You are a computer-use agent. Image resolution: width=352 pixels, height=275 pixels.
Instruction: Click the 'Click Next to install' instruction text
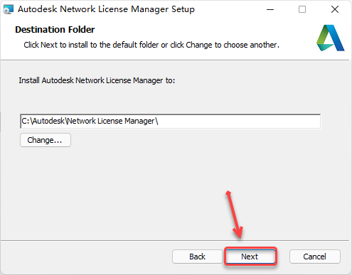pyautogui.click(x=151, y=45)
